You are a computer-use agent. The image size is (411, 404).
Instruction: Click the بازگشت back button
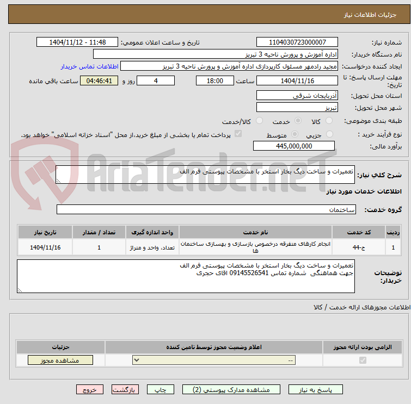pos(125,390)
